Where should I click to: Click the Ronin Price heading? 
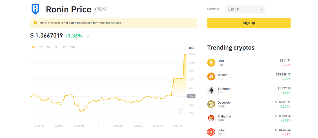[69, 10]
